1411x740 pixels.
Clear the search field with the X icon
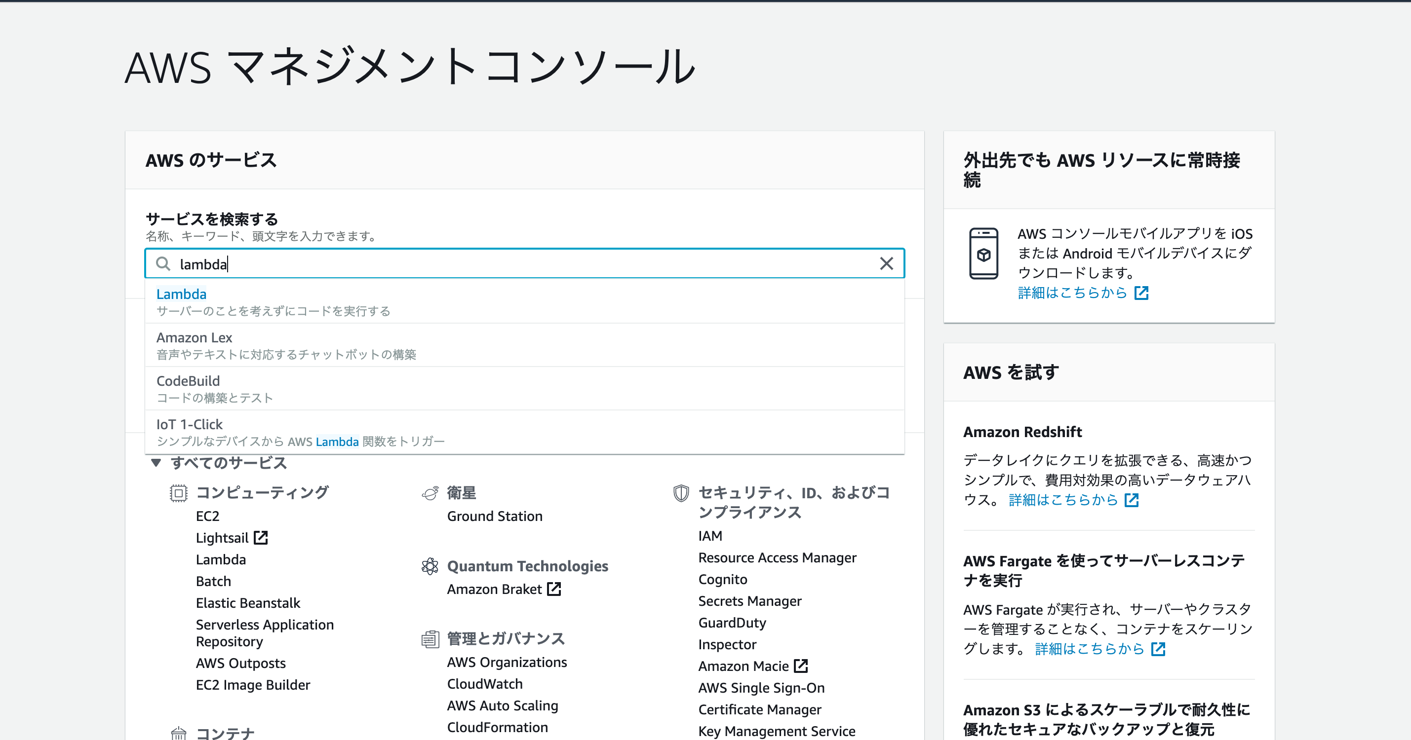pos(886,264)
